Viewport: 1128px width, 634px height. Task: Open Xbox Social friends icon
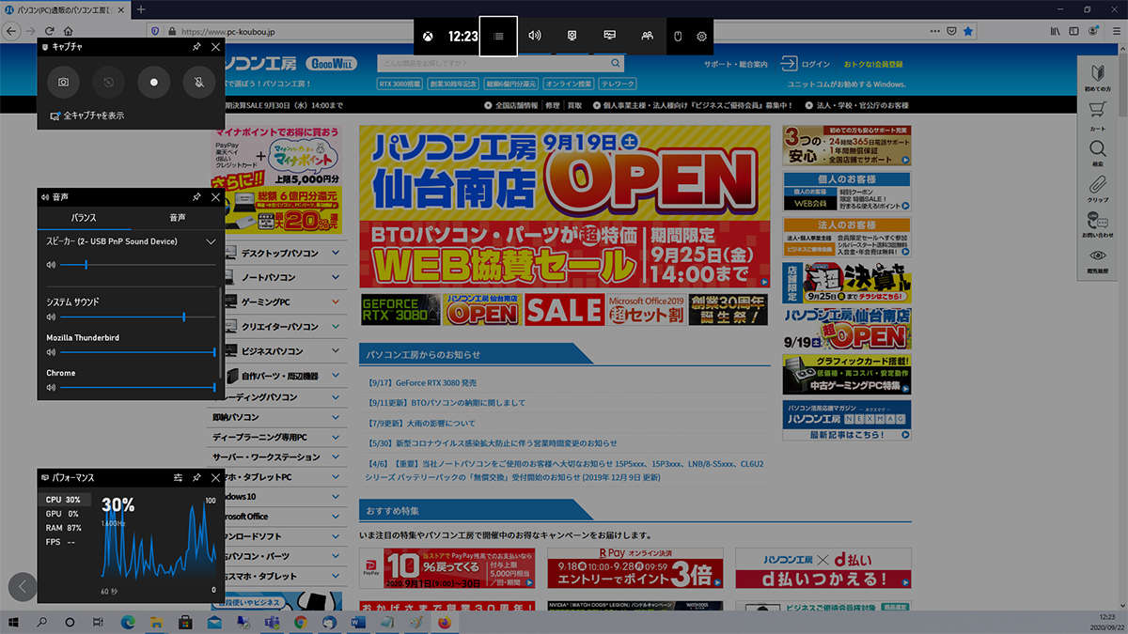click(x=647, y=36)
